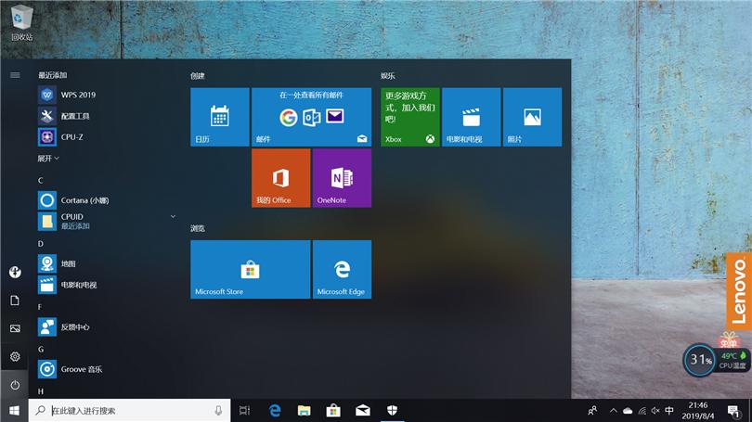Screen dimensions: 752x422
Task: Open Settings gear in Start sidebar
Action: pos(15,356)
